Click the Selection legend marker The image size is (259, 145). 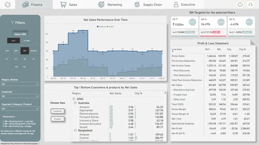coord(98,27)
